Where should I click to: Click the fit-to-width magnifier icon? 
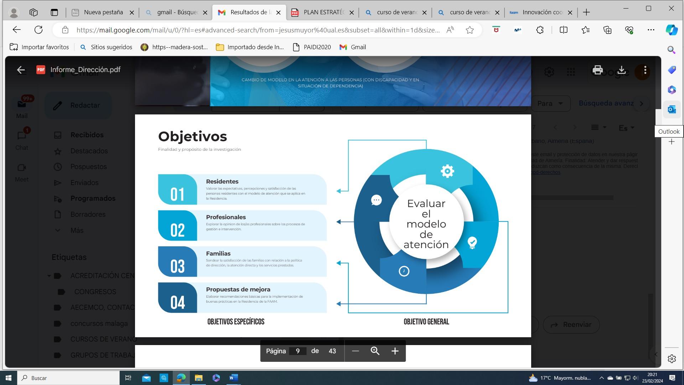(375, 351)
